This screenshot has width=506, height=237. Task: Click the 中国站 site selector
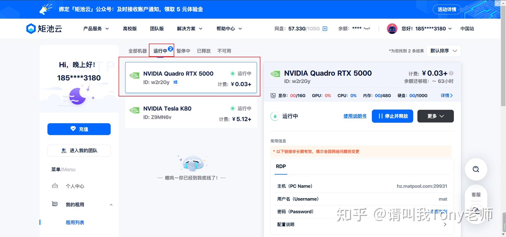tap(467, 29)
